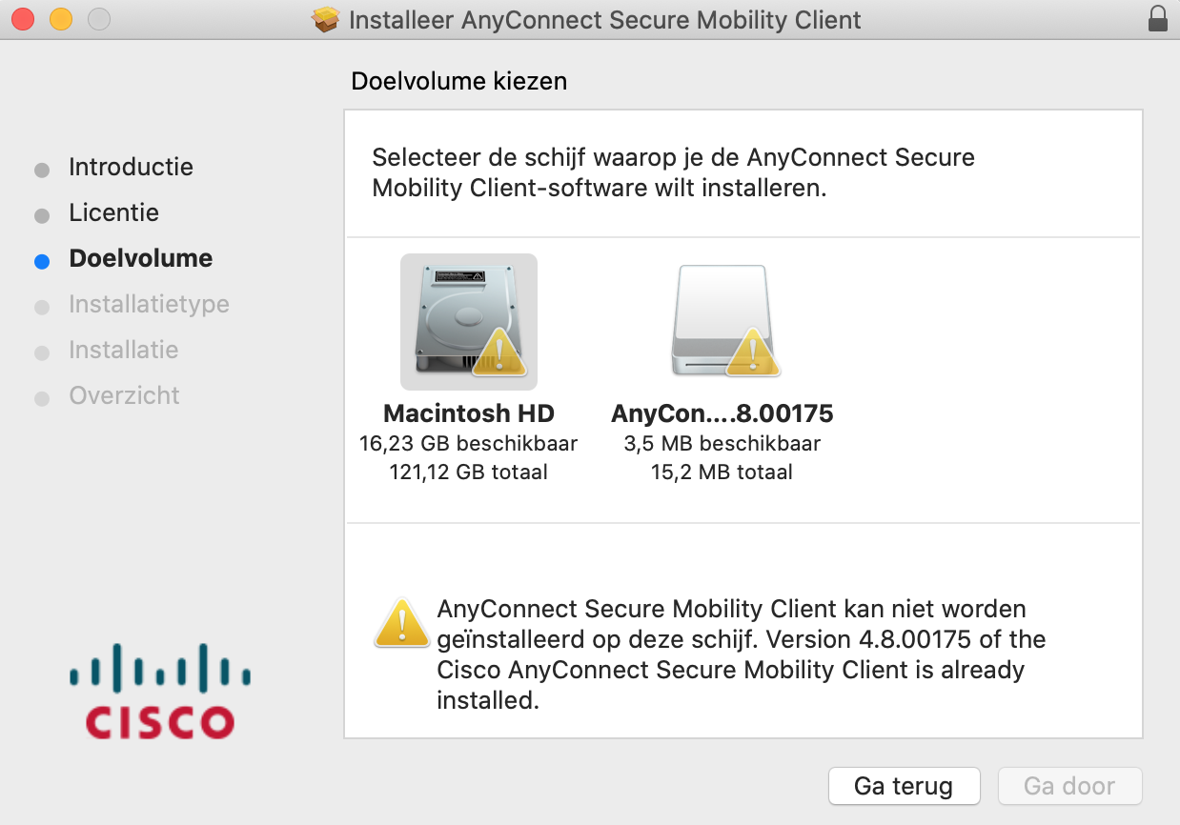Click the warning badge on AnyConnect volume
The height and width of the screenshot is (825, 1180).
753,353
